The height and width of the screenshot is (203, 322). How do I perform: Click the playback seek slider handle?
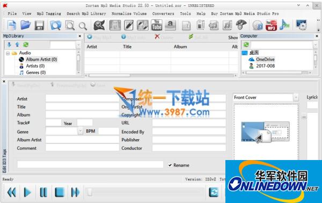90,192
